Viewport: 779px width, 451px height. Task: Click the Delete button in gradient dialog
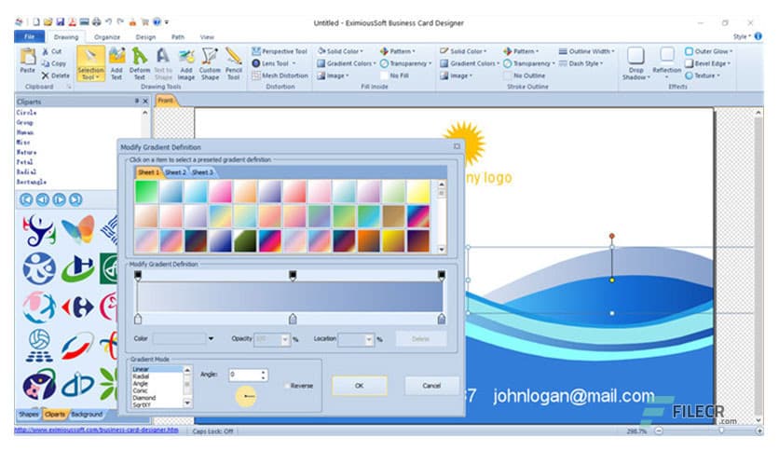tap(421, 339)
